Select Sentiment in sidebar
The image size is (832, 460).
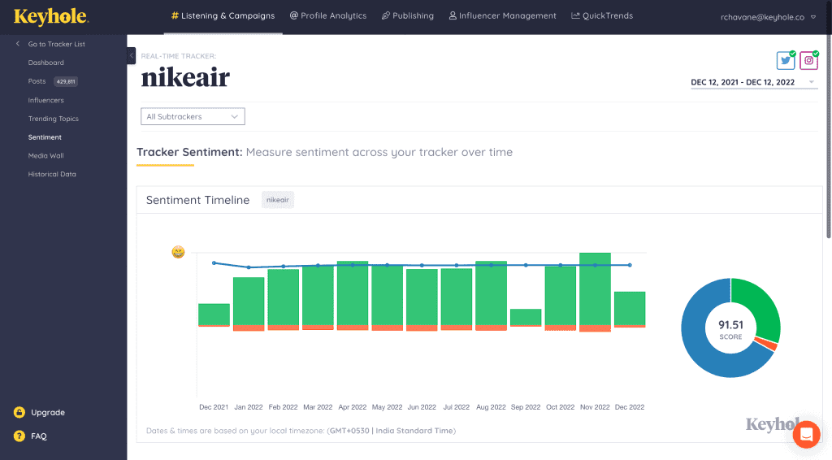[x=45, y=137]
